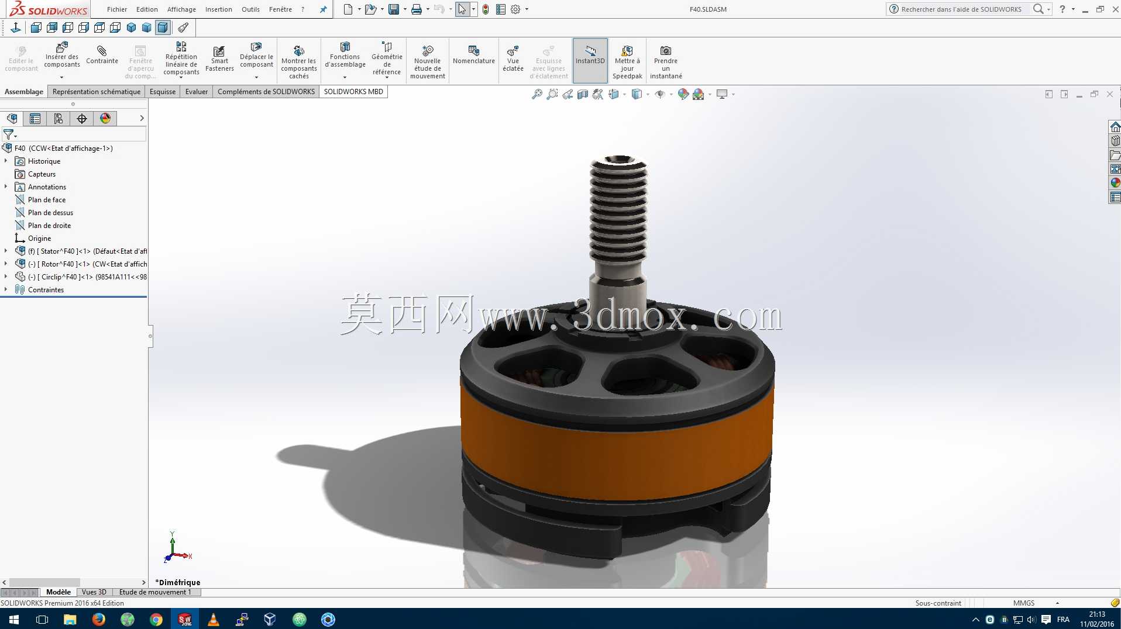The image size is (1121, 629).
Task: Open the Outils menu
Action: [x=250, y=9]
